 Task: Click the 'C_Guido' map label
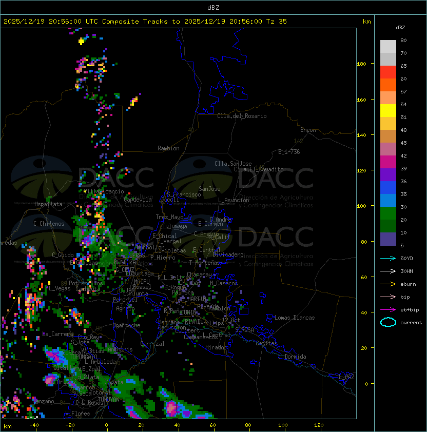click(x=63, y=255)
